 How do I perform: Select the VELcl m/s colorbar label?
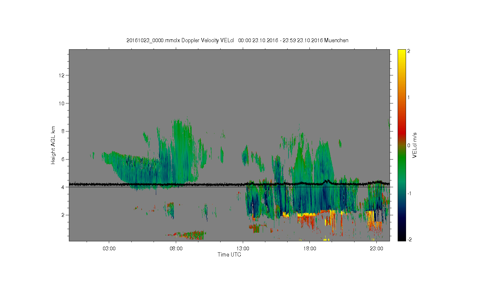415,145
